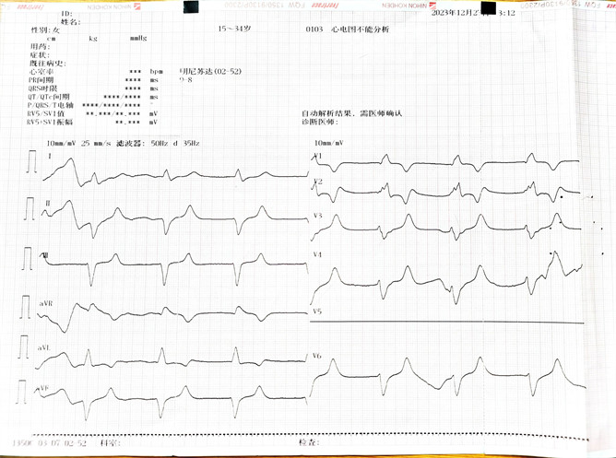Click the "9-8" code value
Image resolution: width=616 pixels, height=458 pixels.
pyautogui.click(x=185, y=79)
